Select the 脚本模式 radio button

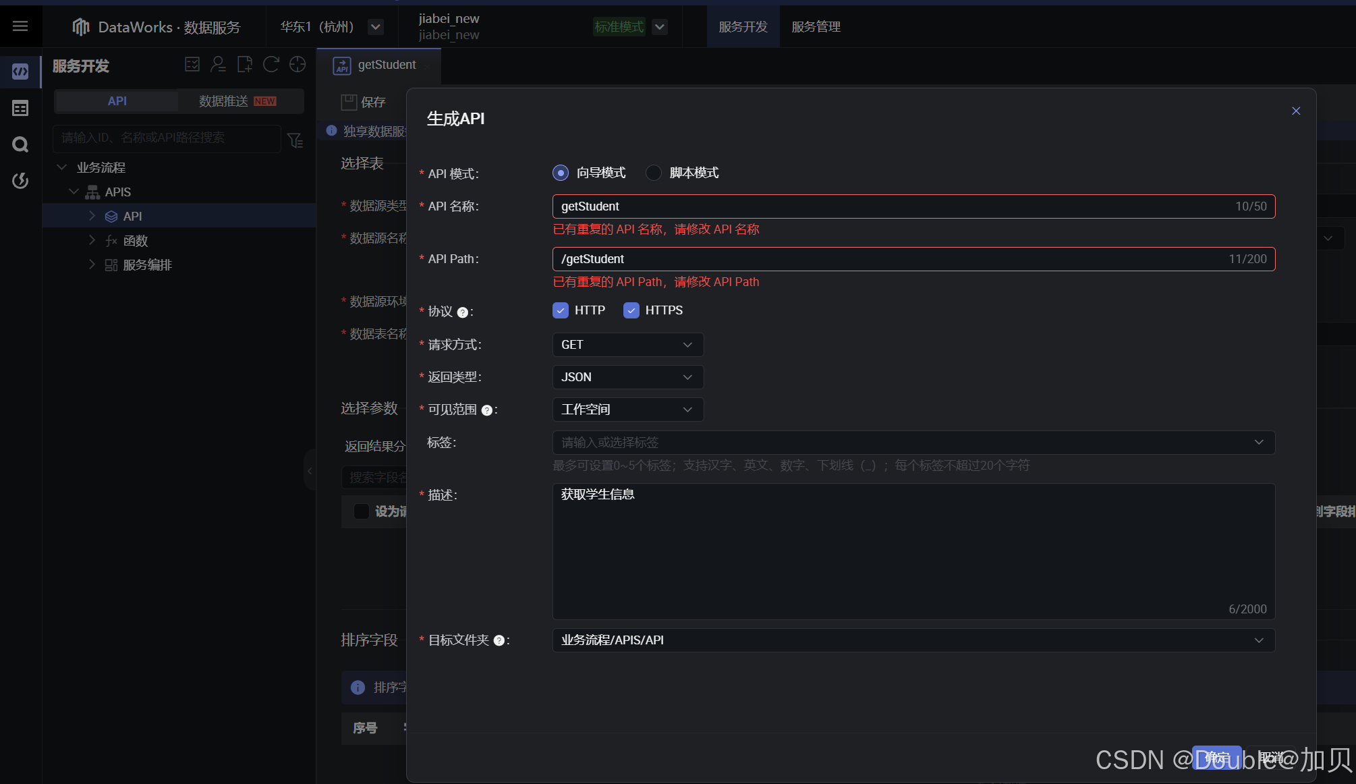click(x=653, y=173)
